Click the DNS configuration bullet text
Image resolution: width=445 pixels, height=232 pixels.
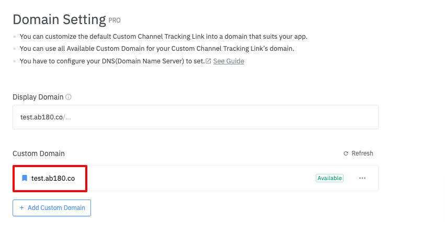point(112,61)
